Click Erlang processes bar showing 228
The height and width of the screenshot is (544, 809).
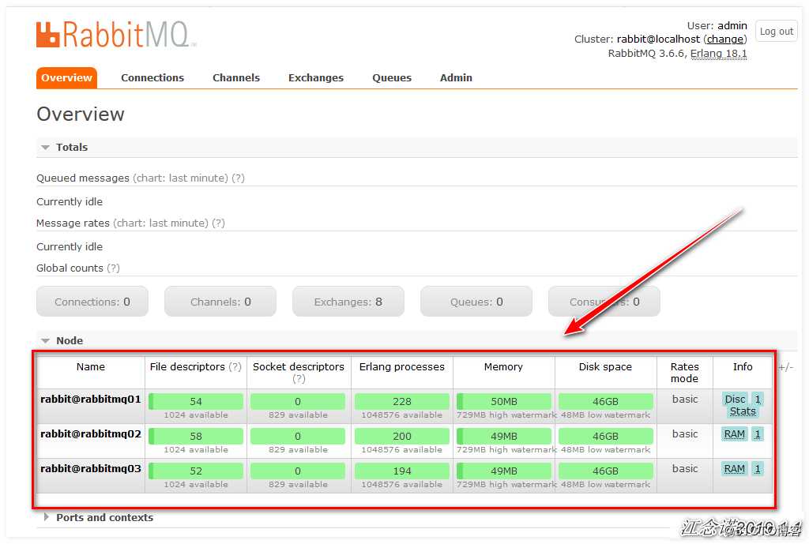[402, 402]
